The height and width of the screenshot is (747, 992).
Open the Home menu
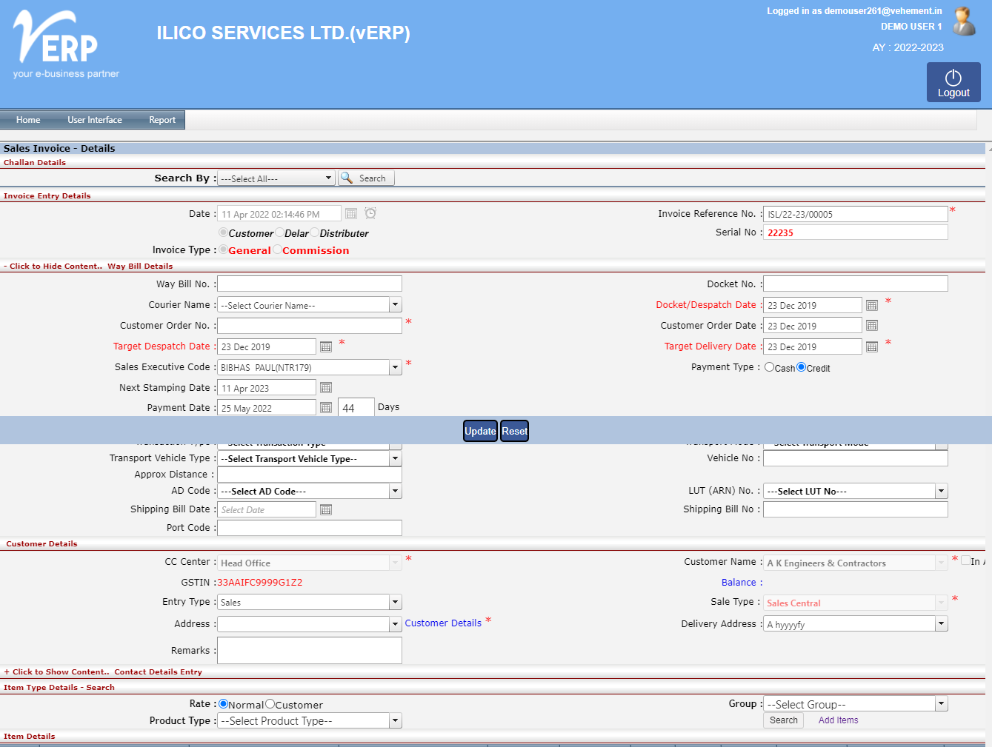pos(28,120)
